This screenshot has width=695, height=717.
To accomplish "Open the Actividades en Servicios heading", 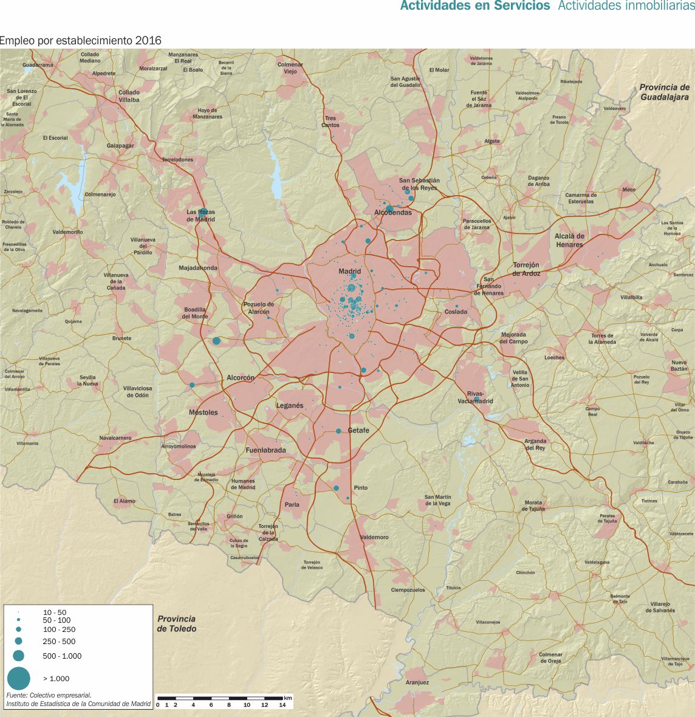I will point(474,6).
